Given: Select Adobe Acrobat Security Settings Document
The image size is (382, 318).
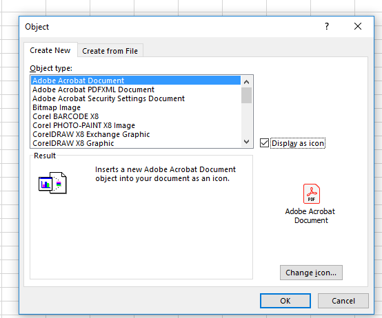Looking at the screenshot, I should pos(136,98).
